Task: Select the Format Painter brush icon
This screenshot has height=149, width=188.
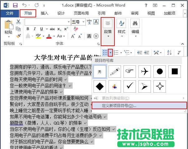Action: [18, 36]
